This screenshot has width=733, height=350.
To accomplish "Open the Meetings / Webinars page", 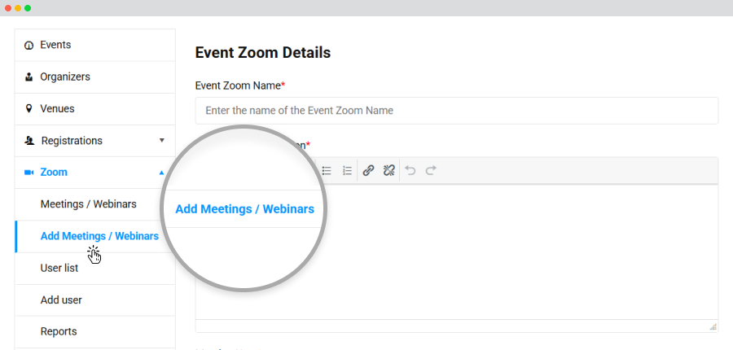I will point(88,204).
